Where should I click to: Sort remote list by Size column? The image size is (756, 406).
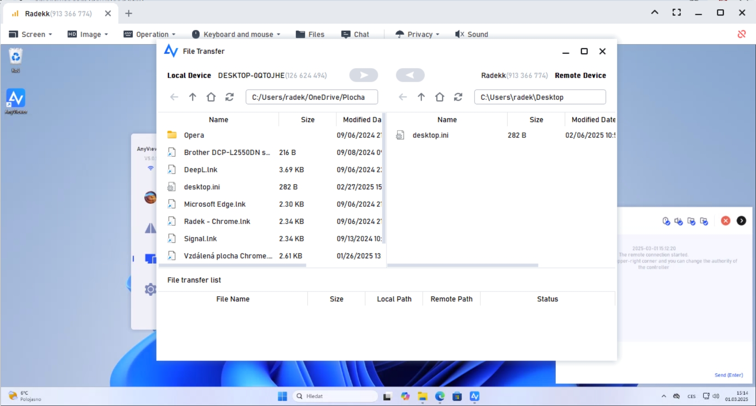536,120
